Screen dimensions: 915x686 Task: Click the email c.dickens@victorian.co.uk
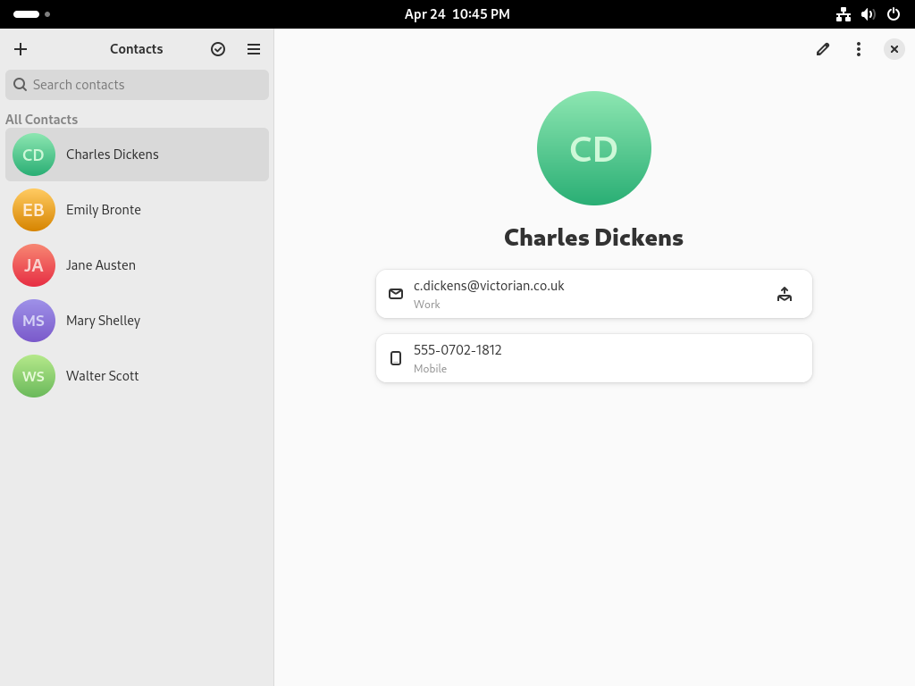pos(489,286)
